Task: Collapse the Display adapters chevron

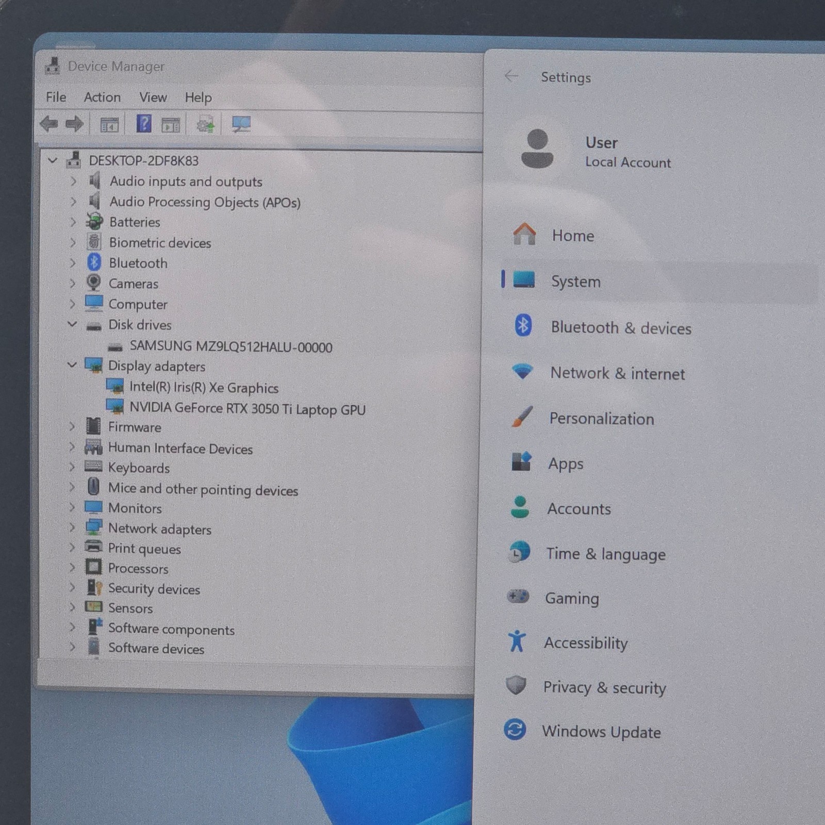Action: pos(72,365)
